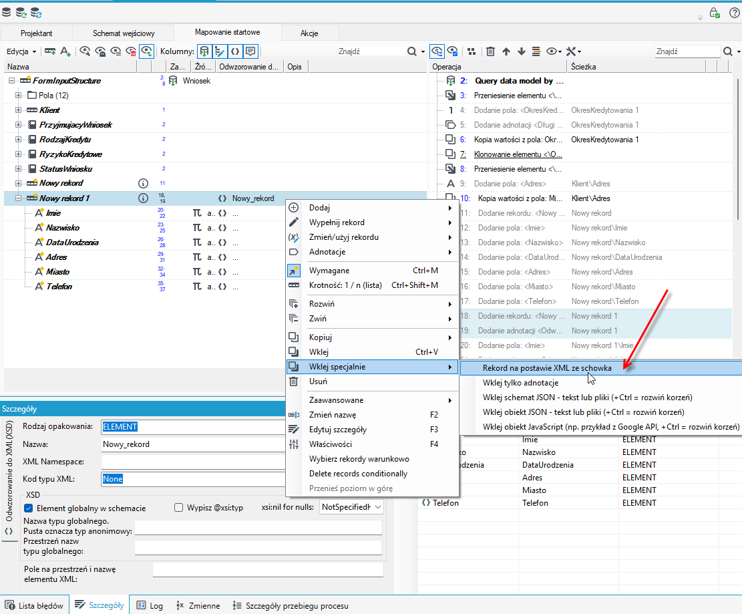The image size is (742, 614).
Task: Collapse the 'Nowy rekord 1' tree node
Action: click(18, 198)
